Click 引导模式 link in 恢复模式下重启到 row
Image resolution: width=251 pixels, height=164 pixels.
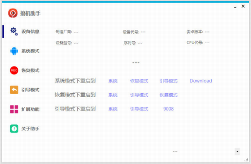139,95
